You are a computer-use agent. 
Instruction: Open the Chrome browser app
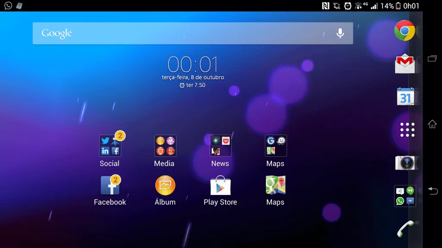click(x=404, y=31)
